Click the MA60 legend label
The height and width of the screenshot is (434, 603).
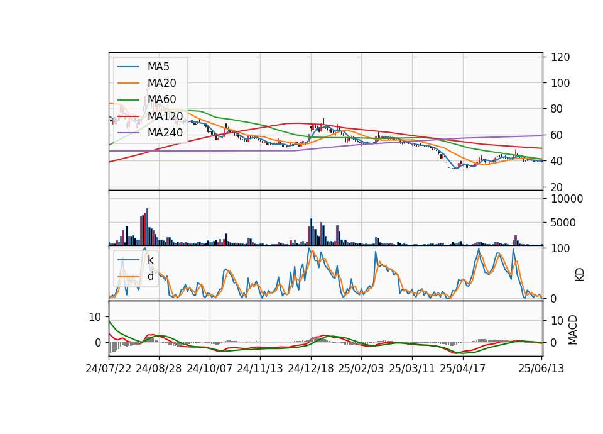point(161,100)
